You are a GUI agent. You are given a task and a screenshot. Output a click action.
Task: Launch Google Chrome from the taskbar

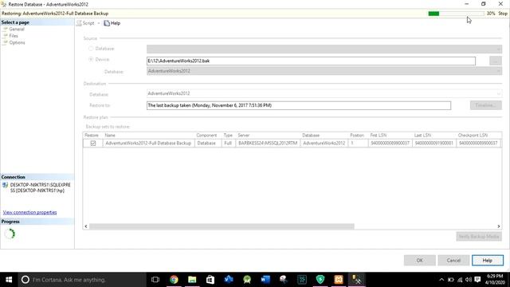(x=174, y=280)
